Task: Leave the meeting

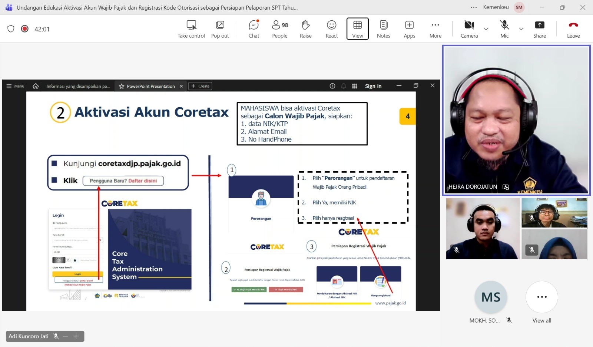Action: tap(573, 29)
